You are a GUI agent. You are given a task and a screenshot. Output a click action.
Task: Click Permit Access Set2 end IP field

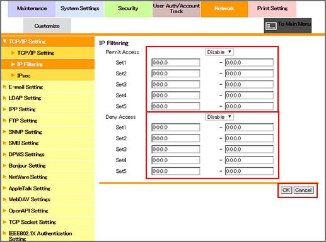249,74
